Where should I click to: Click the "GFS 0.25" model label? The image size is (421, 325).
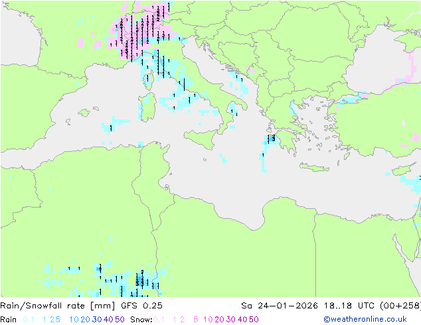(141, 306)
